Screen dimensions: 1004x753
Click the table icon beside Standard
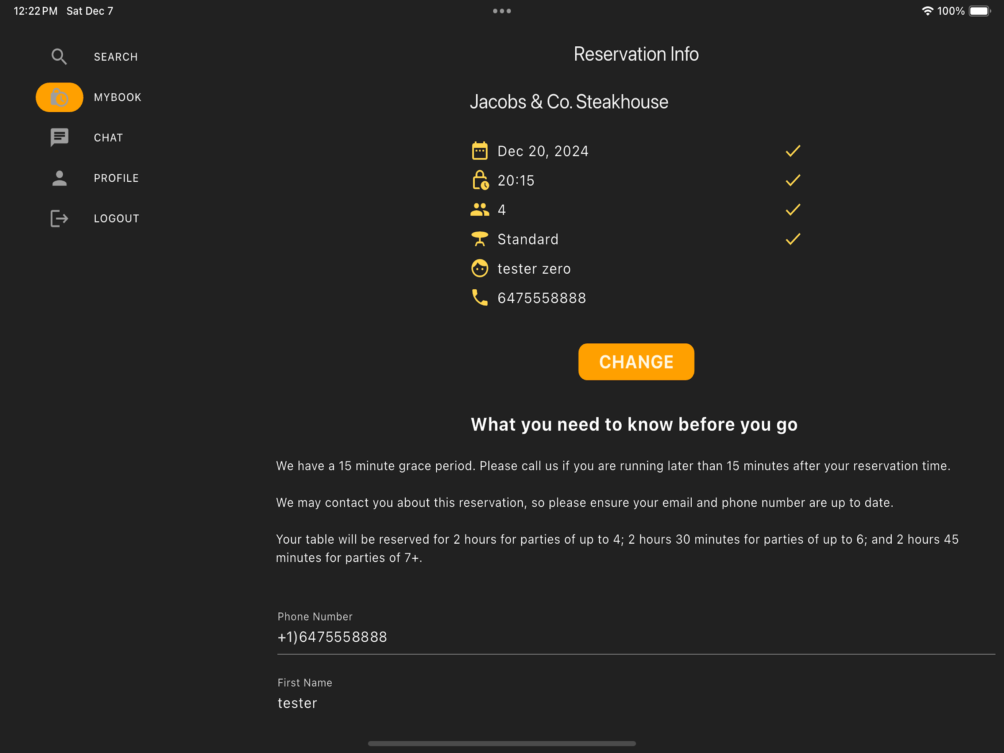coord(480,239)
